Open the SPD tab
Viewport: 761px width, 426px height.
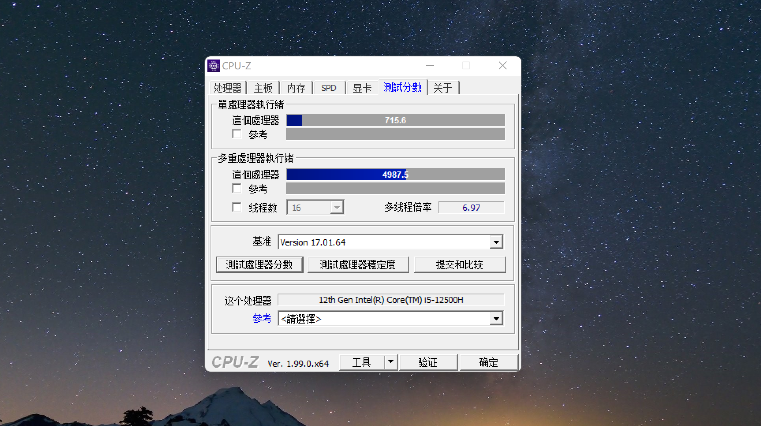point(329,88)
